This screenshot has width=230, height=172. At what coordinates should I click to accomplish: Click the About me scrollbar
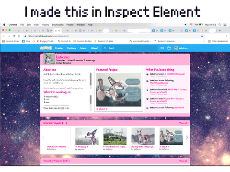coord(91,81)
